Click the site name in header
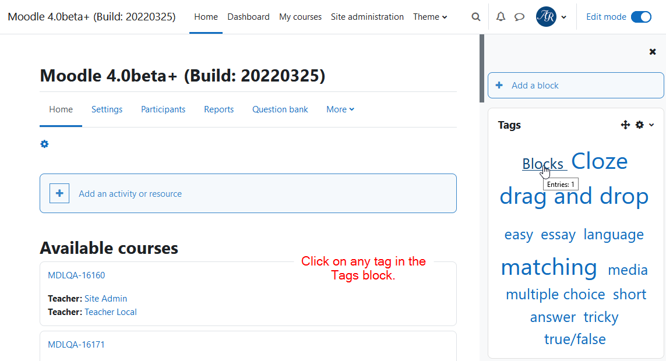Screen dimensions: 666x361 (91, 16)
